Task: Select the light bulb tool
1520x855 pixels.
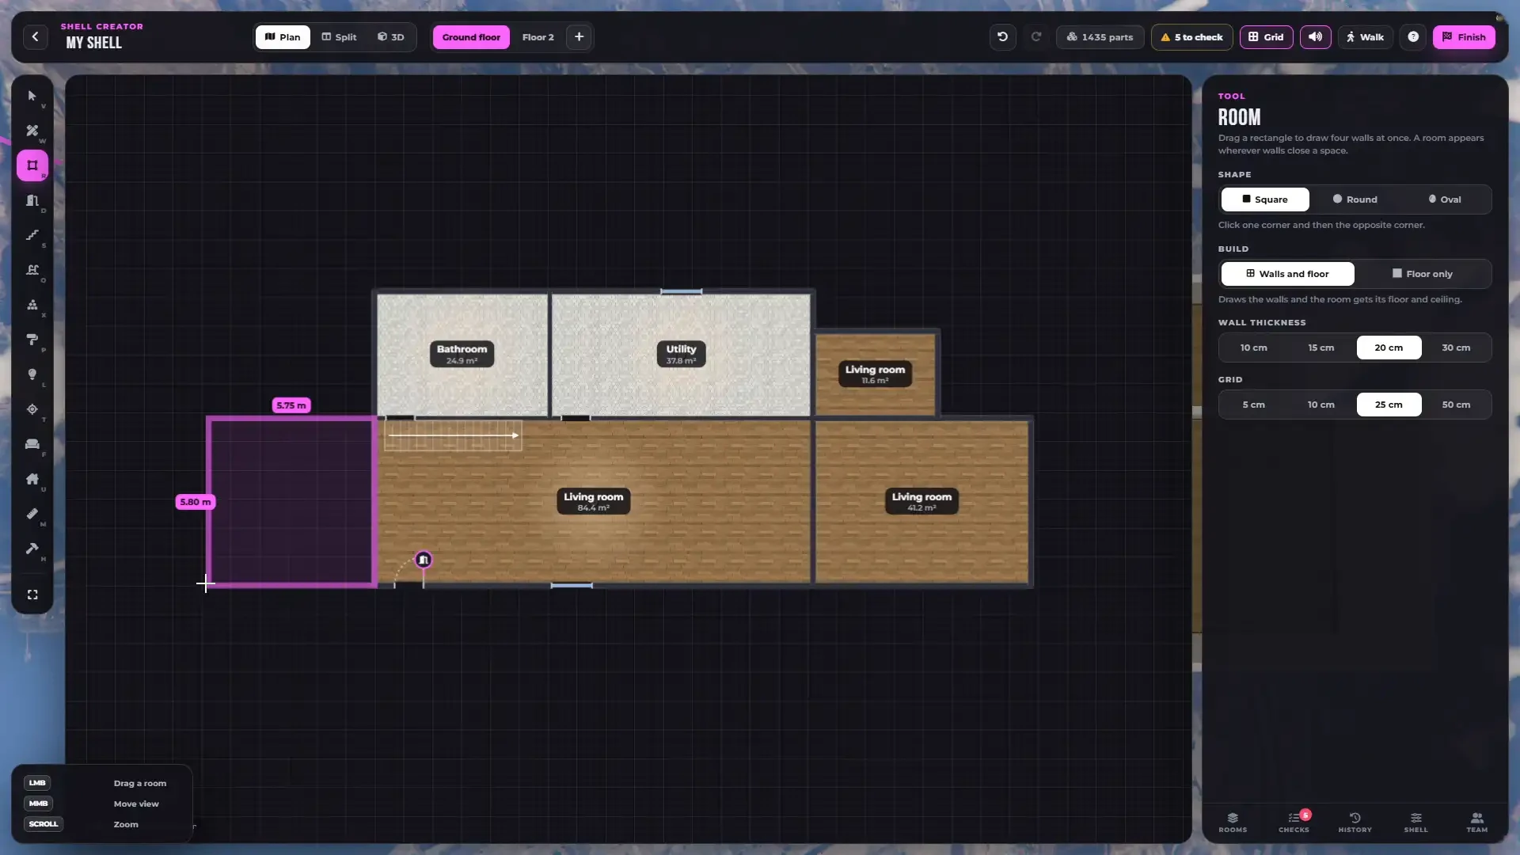Action: coord(32,374)
